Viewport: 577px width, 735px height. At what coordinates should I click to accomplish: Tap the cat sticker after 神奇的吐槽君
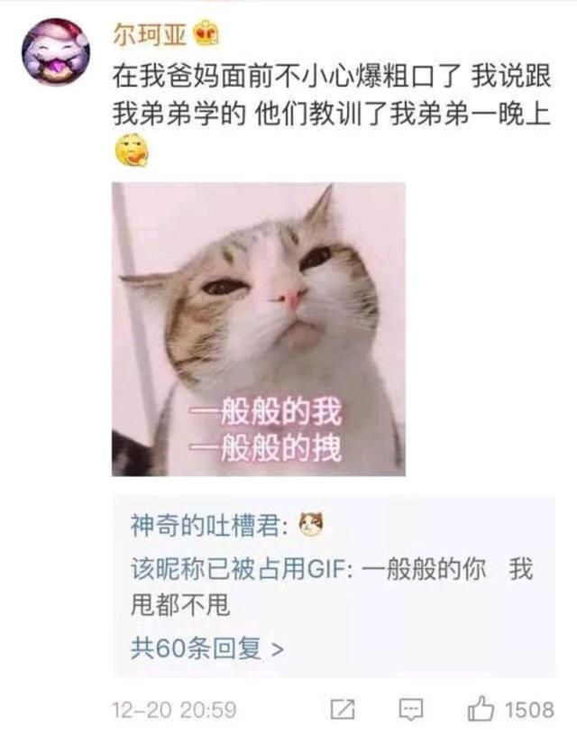click(311, 524)
